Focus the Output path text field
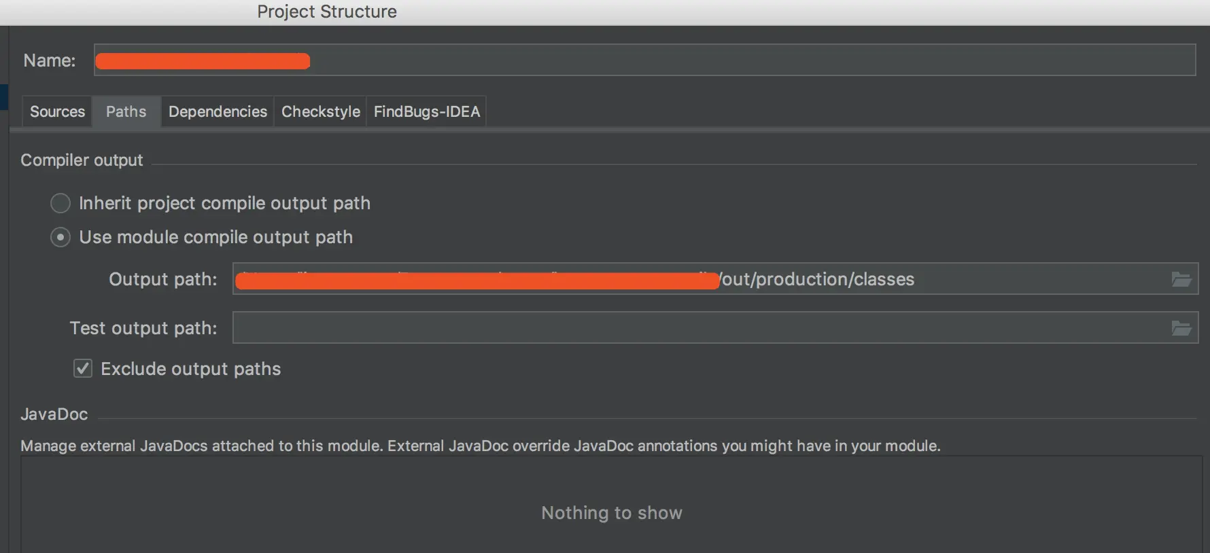1210x553 pixels. 1020,279
